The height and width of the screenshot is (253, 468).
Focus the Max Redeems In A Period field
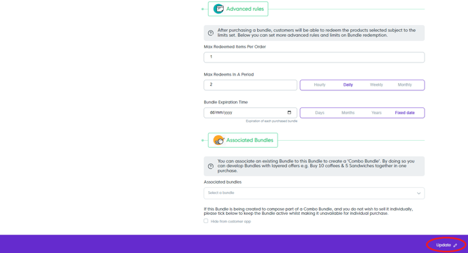click(x=250, y=85)
